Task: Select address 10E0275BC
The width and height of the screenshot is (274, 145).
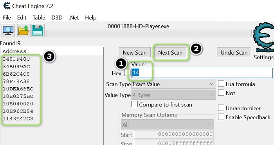Action: point(18,96)
